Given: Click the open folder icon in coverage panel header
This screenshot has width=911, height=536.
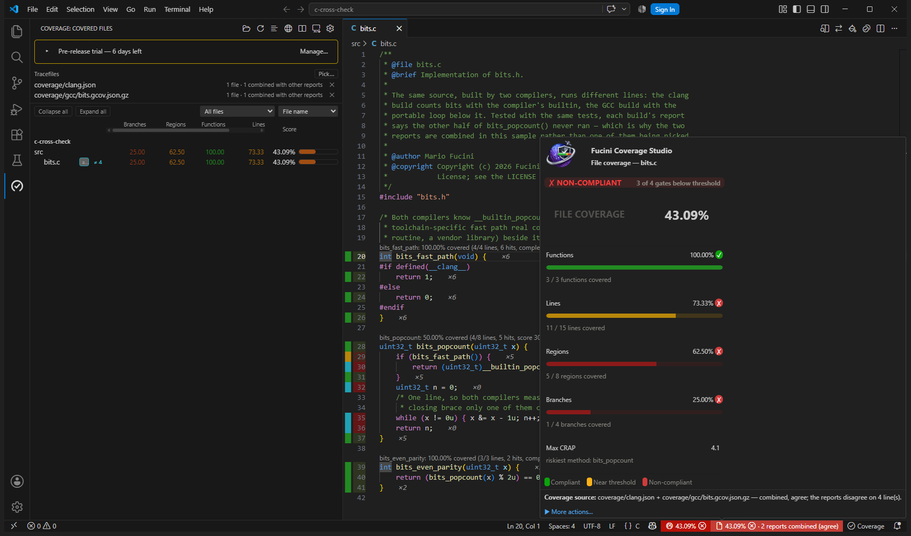Looking at the screenshot, I should (x=247, y=28).
